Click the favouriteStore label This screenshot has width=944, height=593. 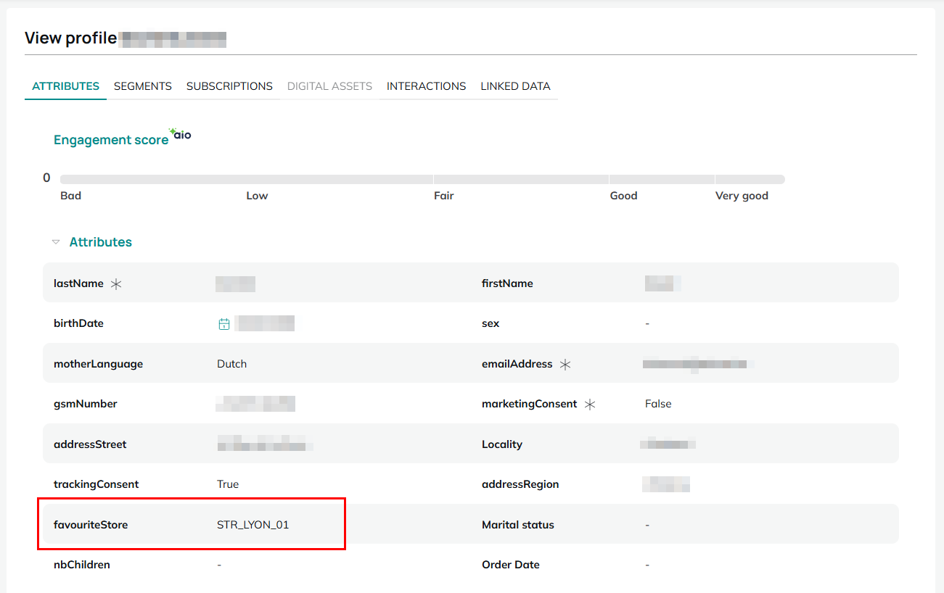click(x=91, y=525)
